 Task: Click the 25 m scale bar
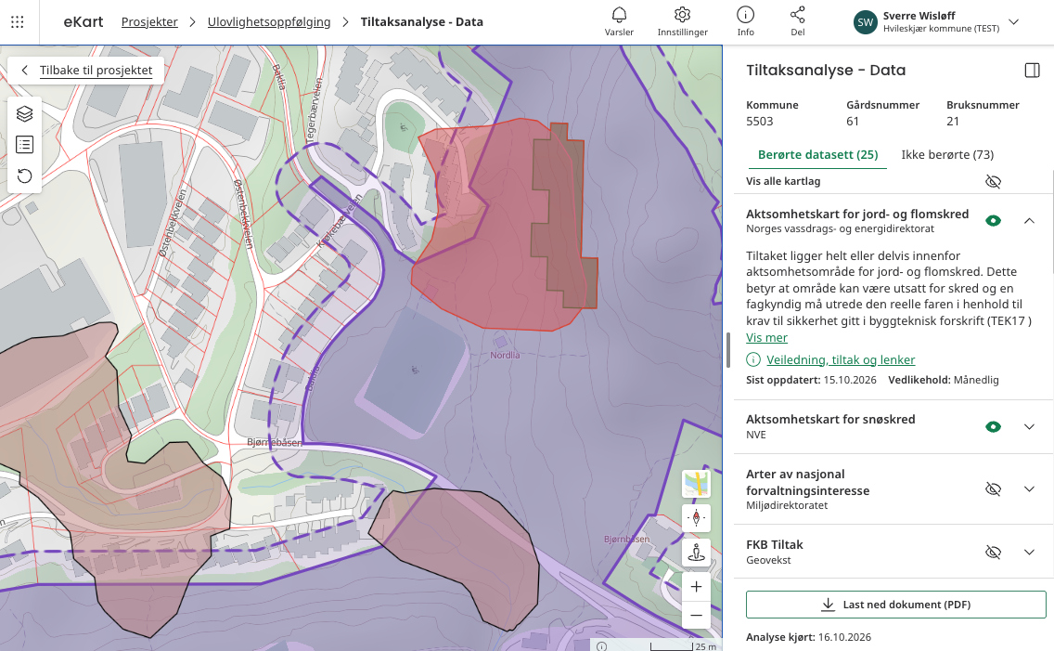tap(683, 646)
